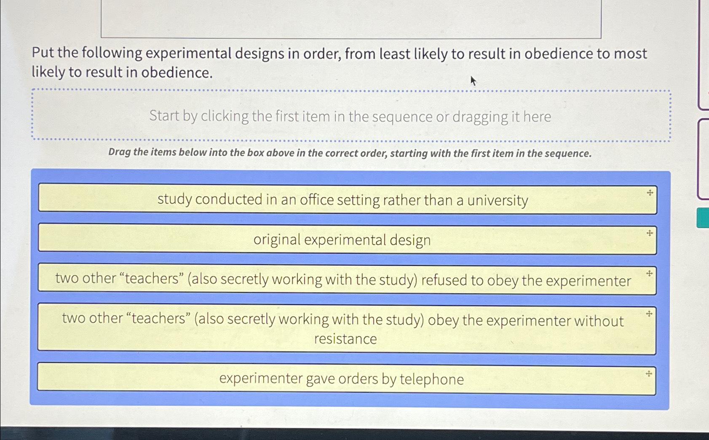Select the "experimenter gave orders by telephone" item
The height and width of the screenshot is (440, 709).
[341, 379]
